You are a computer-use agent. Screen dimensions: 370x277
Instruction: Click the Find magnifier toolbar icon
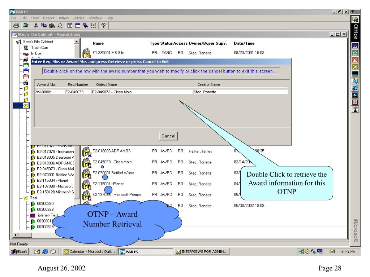[60, 26]
